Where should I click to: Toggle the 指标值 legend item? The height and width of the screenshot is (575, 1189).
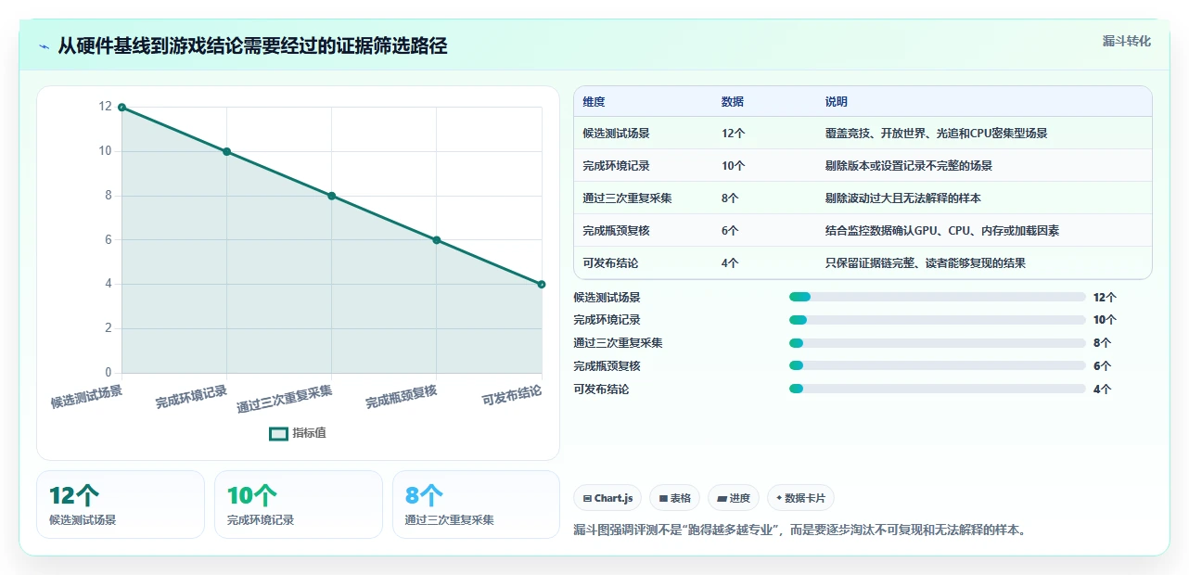coord(298,433)
